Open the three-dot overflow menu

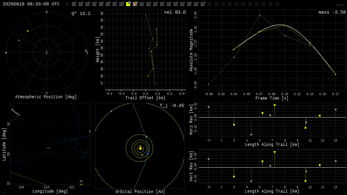340,5
